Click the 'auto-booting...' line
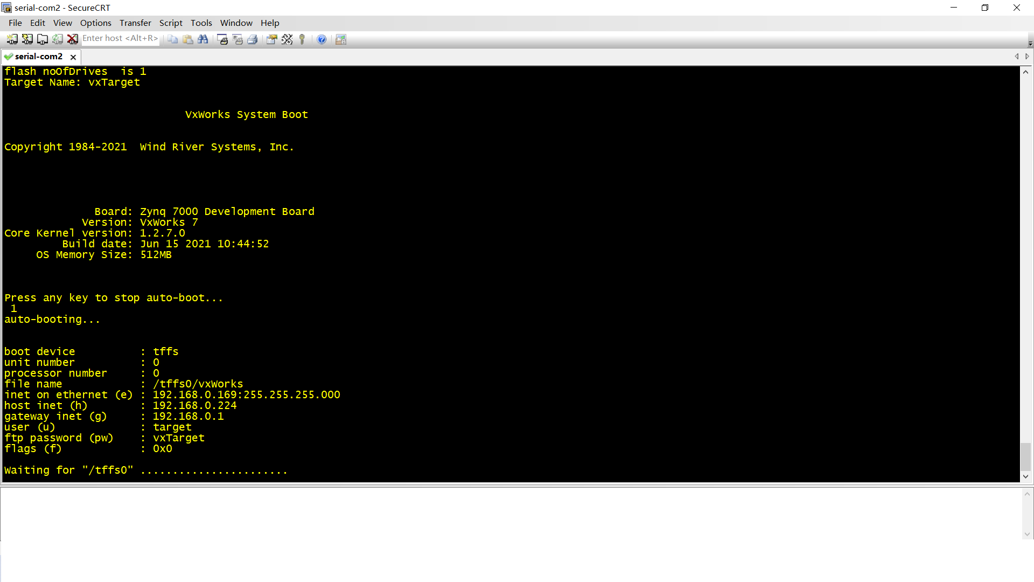This screenshot has width=1034, height=582. point(52,319)
